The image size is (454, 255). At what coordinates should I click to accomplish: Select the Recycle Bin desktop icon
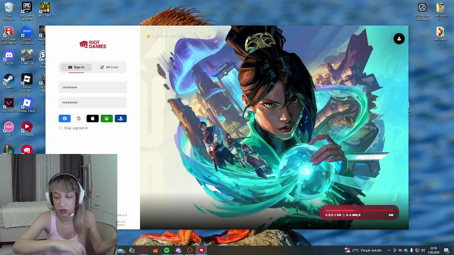(9, 12)
